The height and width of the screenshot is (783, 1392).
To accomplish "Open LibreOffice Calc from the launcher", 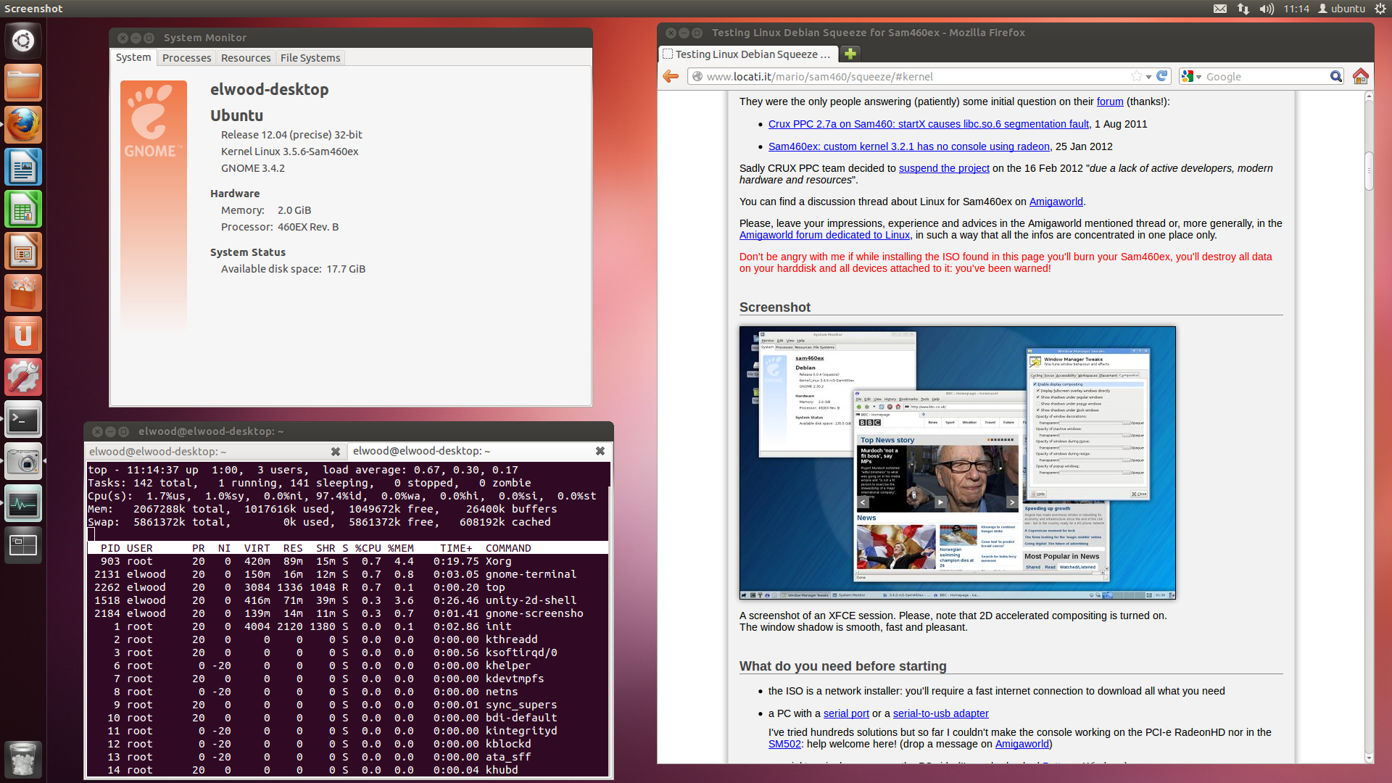I will pyautogui.click(x=23, y=209).
